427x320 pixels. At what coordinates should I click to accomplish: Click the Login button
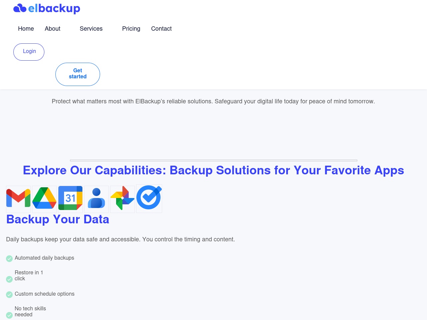29,52
